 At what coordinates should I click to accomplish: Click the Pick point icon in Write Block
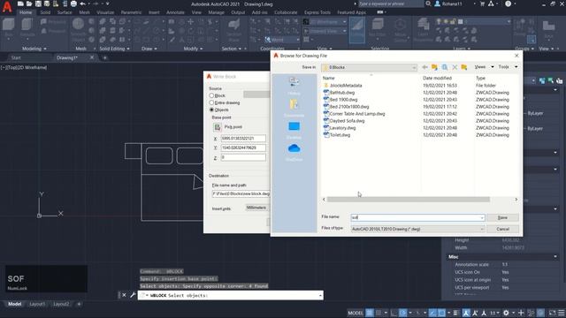pos(217,127)
